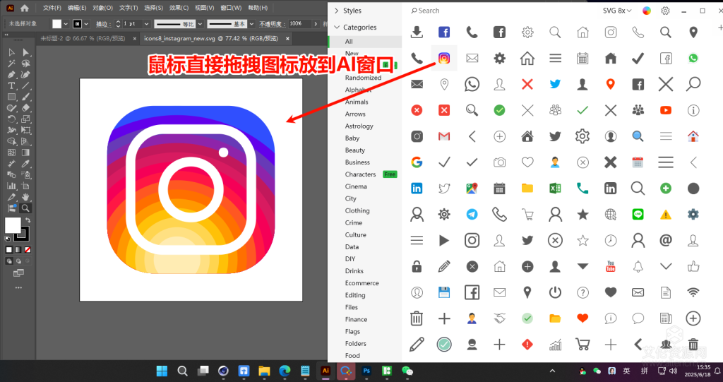Open the 对象(O) menu
The width and height of the screenshot is (723, 382).
102,8
